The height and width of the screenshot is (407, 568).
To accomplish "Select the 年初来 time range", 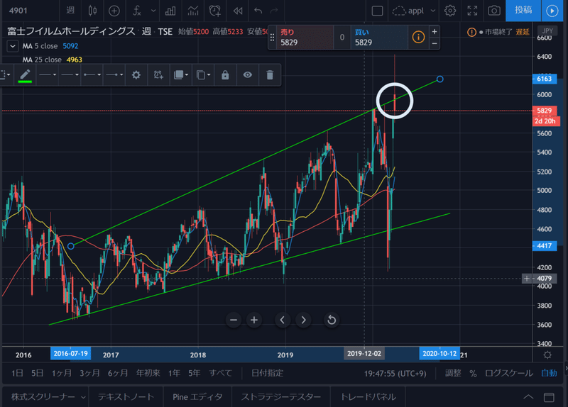I will pyautogui.click(x=148, y=373).
